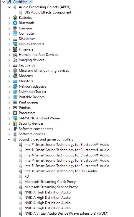Click the Batteries category icon
This screenshot has height=217, width=134.
(15, 18)
